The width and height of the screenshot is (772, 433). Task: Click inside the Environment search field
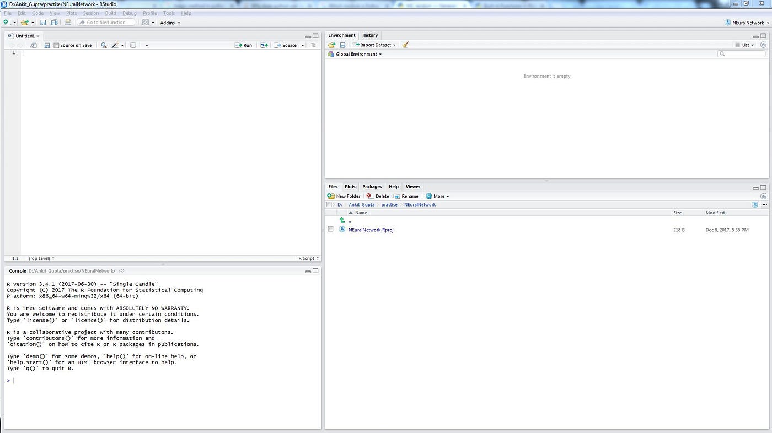742,53
